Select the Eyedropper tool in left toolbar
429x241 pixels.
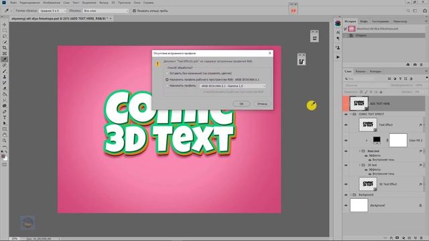[x=5, y=60]
